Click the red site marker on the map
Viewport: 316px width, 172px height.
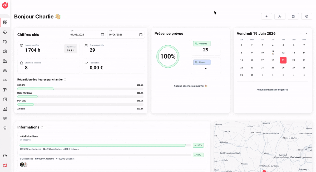coord(264,171)
